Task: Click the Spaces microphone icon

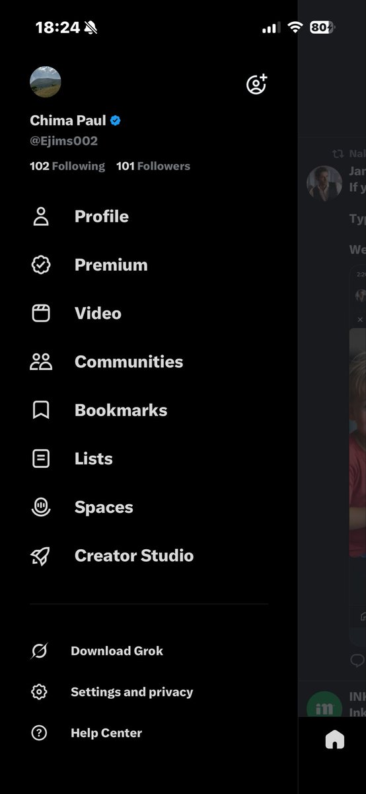Action: point(41,507)
